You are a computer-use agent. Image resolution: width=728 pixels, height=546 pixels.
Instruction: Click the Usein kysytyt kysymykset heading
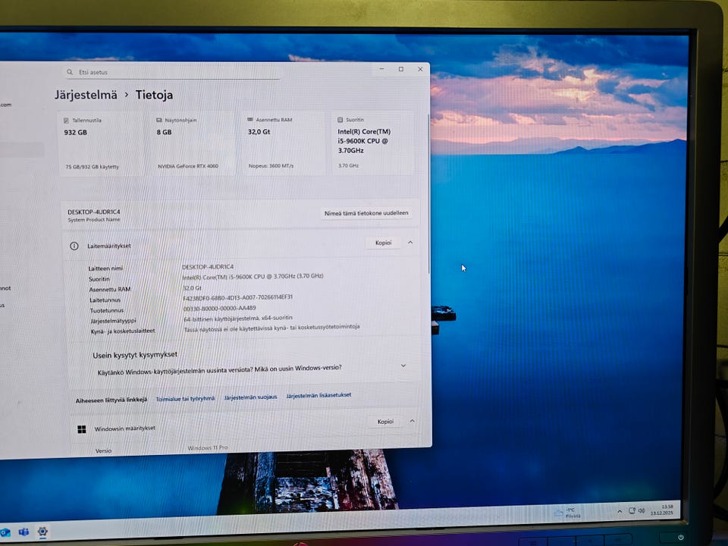coord(135,355)
